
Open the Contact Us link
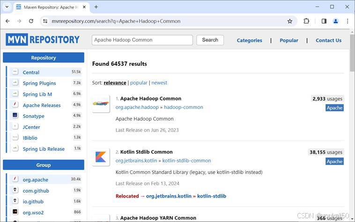pos(328,40)
